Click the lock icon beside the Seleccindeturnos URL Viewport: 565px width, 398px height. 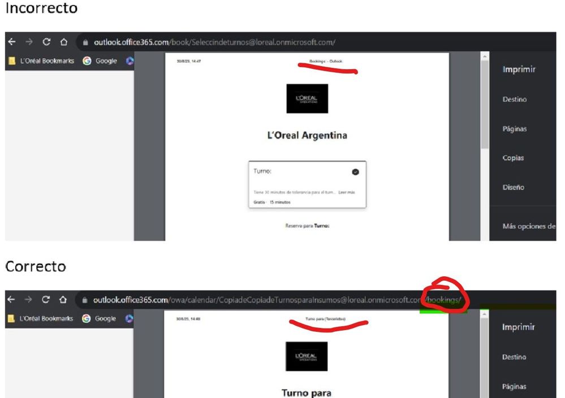pyautogui.click(x=85, y=42)
